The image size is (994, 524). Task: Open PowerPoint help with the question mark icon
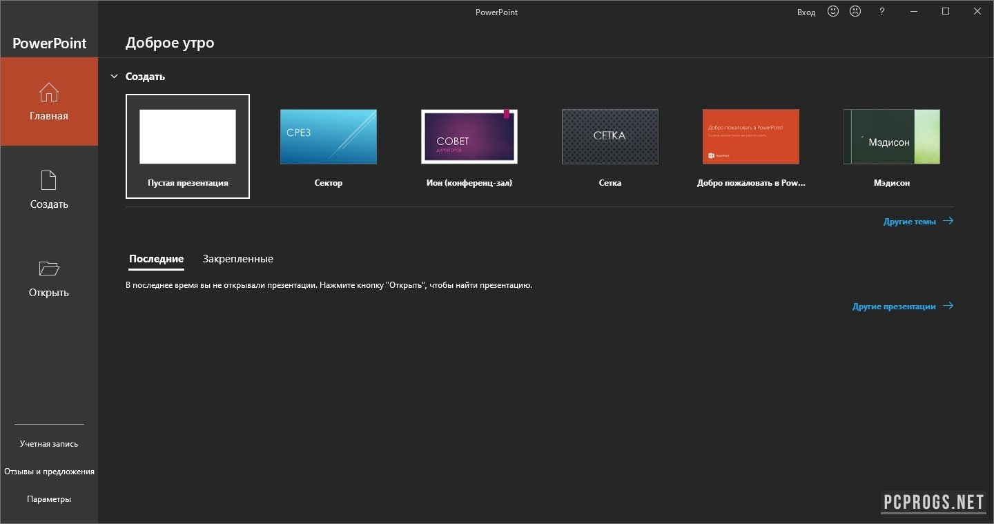coord(881,11)
